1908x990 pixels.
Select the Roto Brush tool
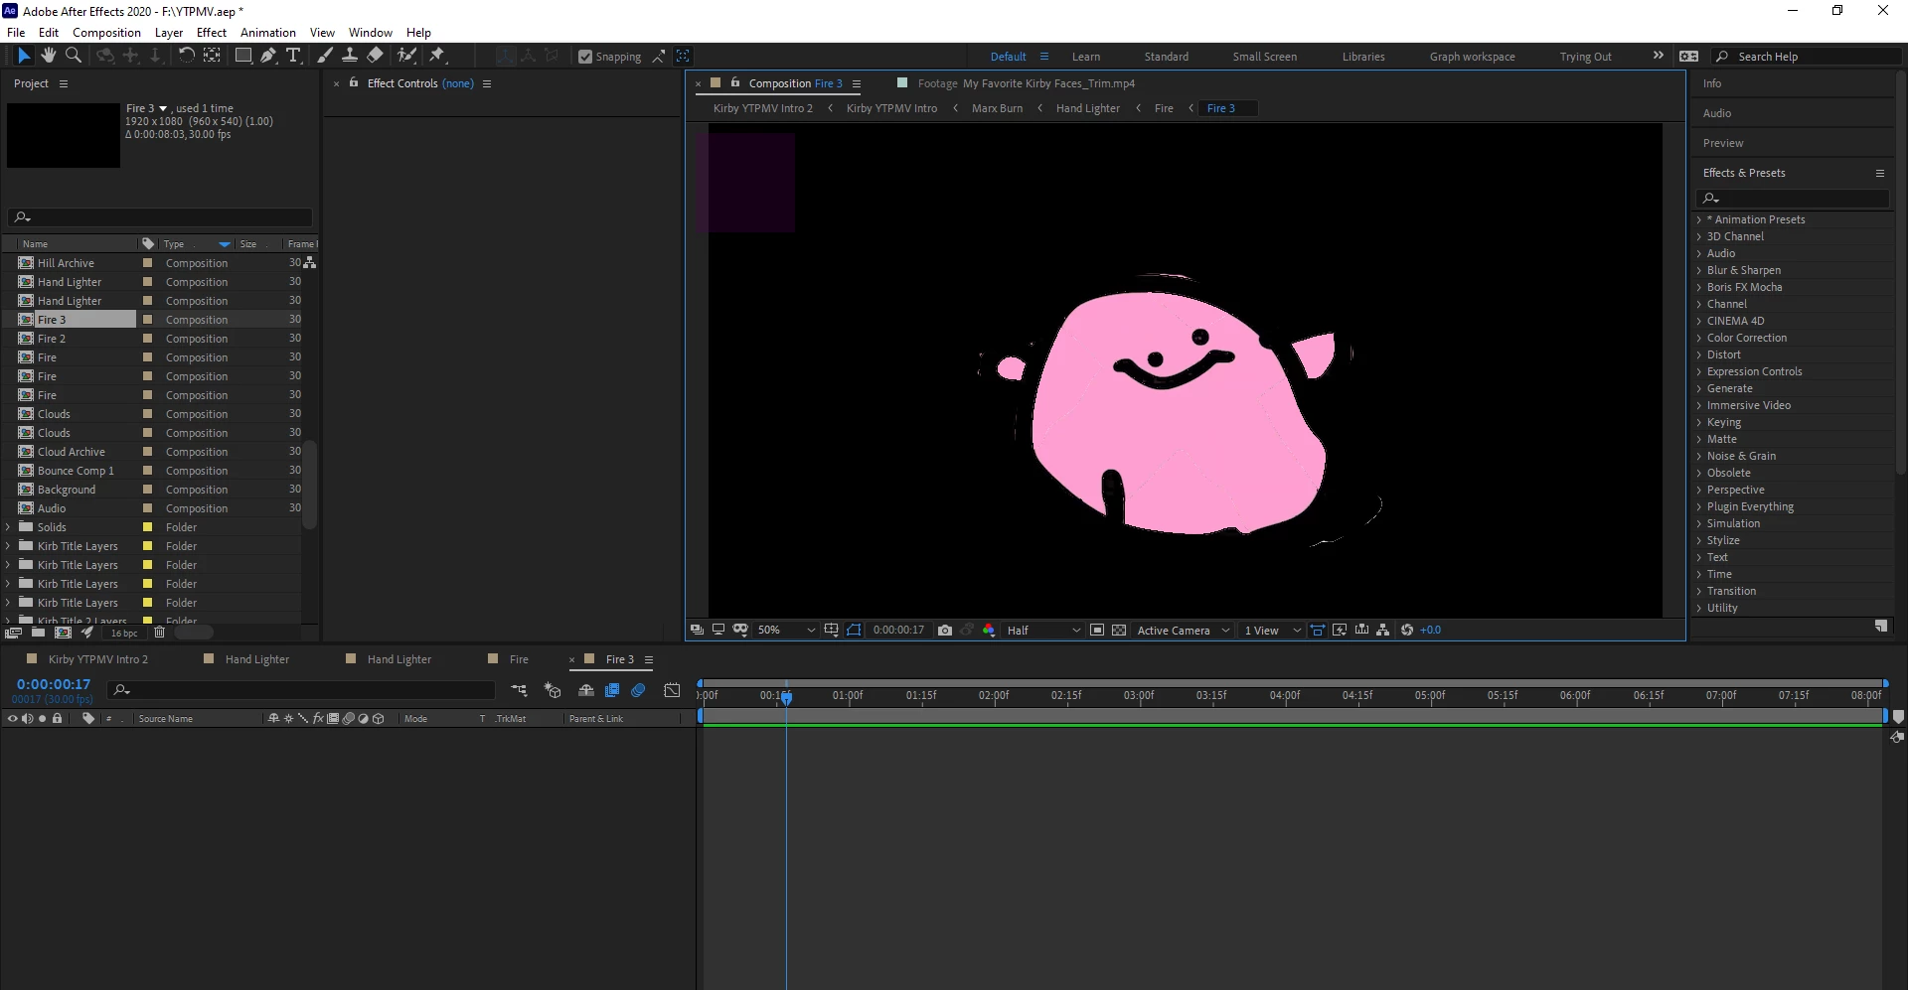[406, 56]
